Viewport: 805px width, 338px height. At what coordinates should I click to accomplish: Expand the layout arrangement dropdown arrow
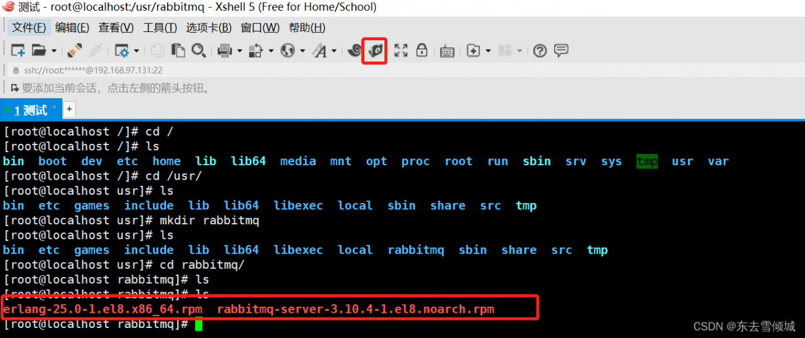519,52
